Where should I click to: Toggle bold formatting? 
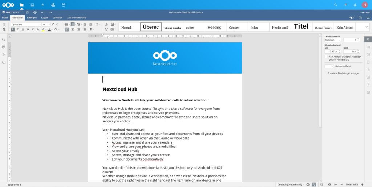13,29
